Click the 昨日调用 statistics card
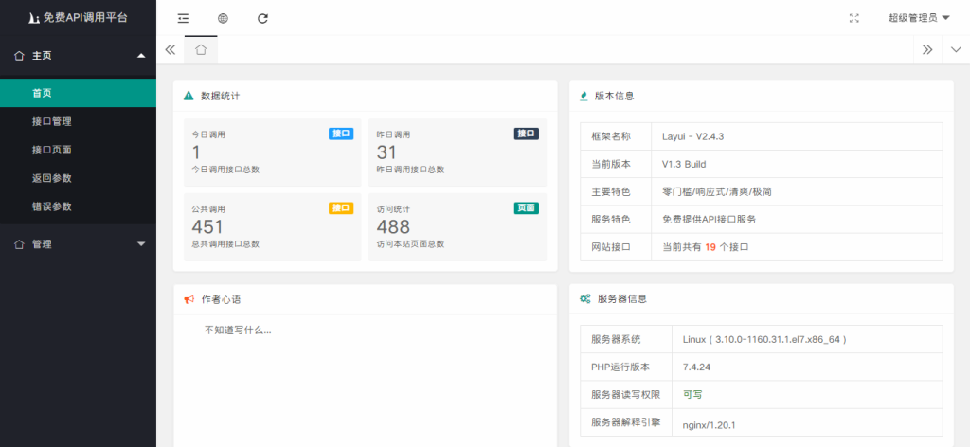 pyautogui.click(x=457, y=152)
